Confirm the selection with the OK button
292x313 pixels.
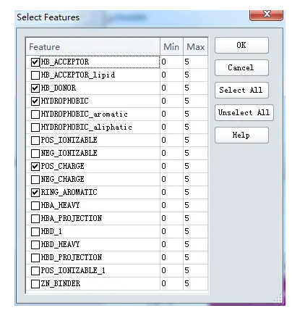[x=241, y=46]
